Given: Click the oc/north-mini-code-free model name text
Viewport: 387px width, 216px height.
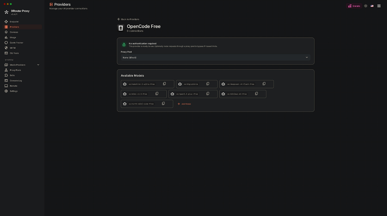Looking at the screenshot, I should tap(141, 104).
